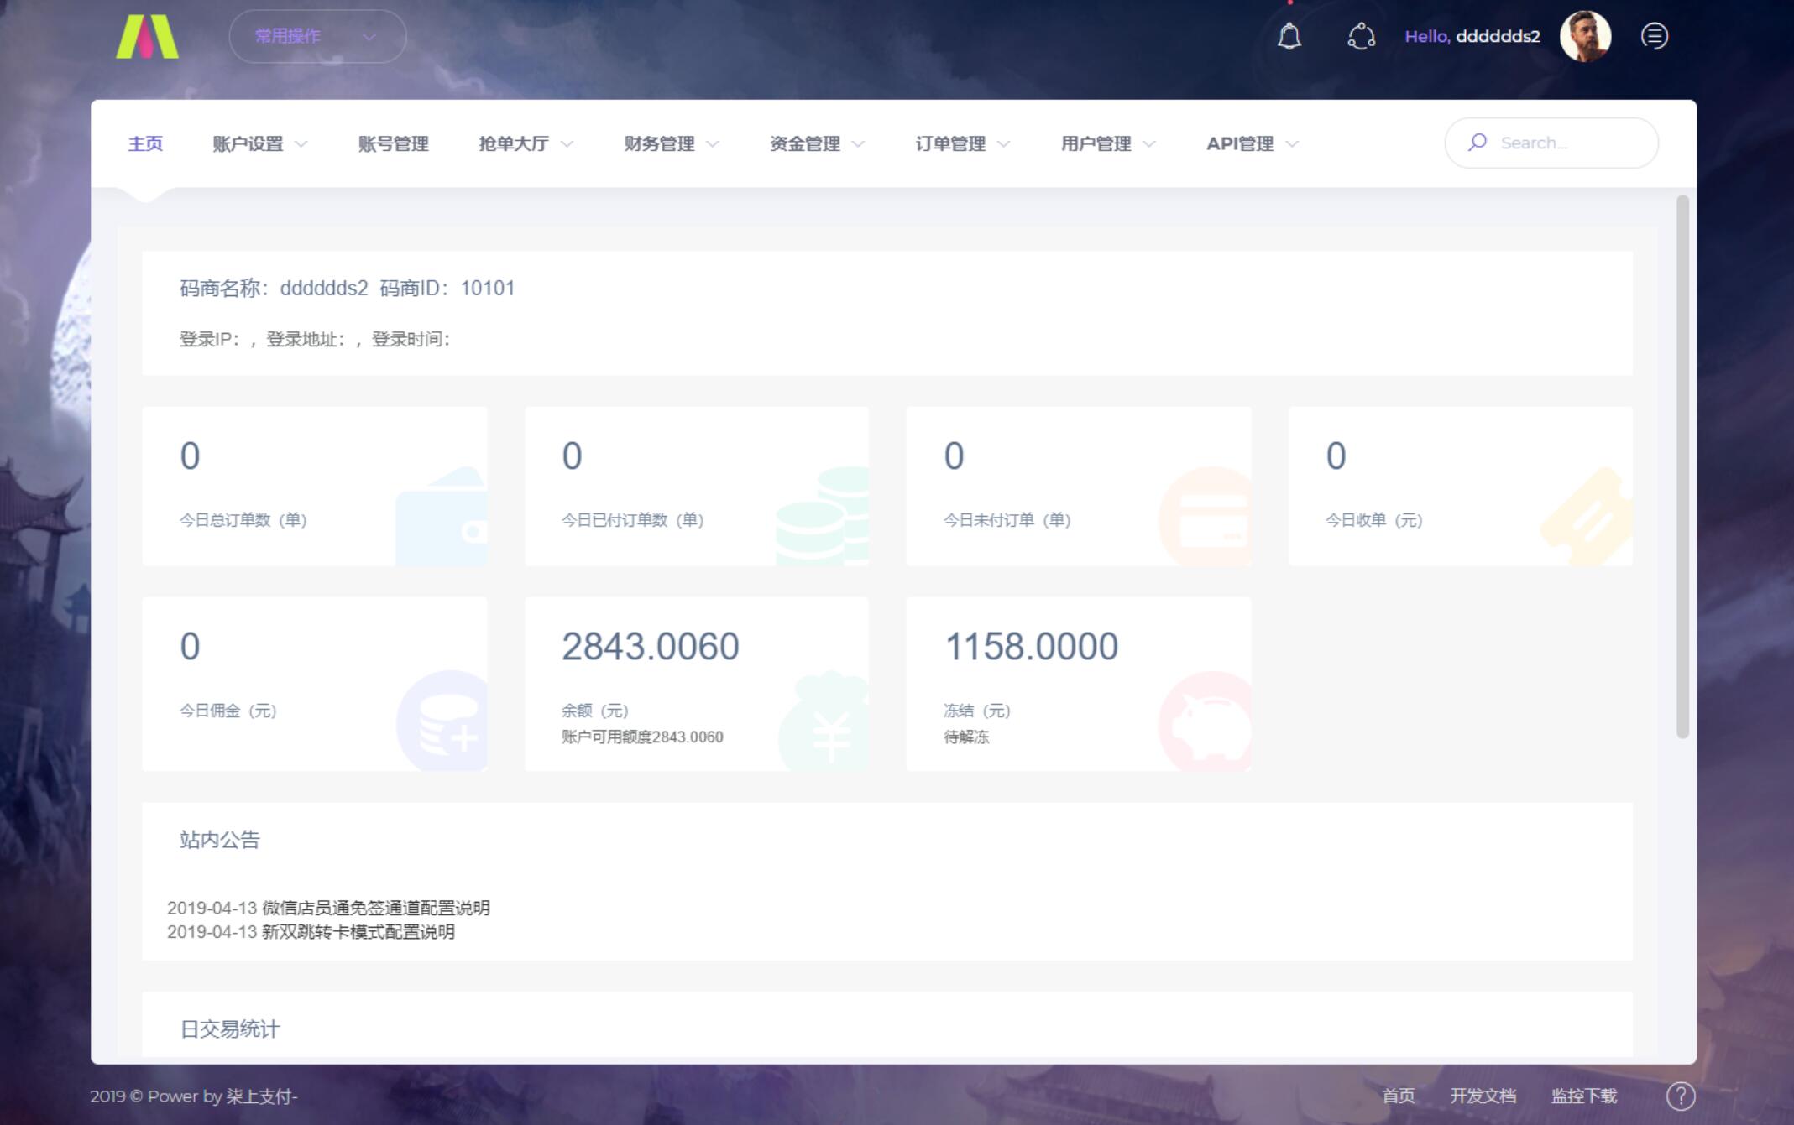Click the notification bell icon
The image size is (1794, 1125).
pyautogui.click(x=1289, y=36)
